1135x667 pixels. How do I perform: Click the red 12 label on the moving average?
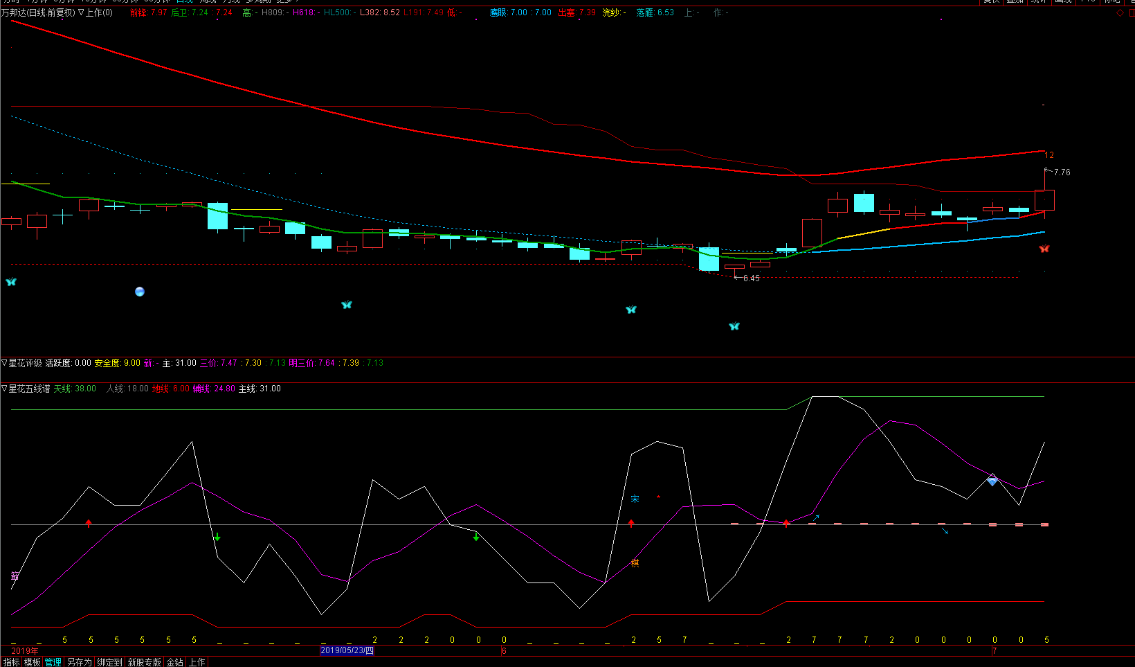1049,155
